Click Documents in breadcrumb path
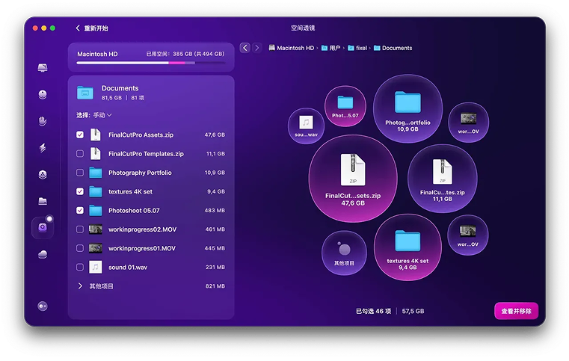Screen dimensions: 569x361 (x=393, y=48)
